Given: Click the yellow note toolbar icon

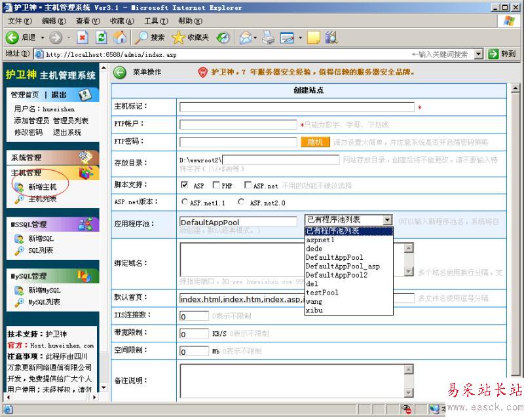Looking at the screenshot, I should tap(314, 37).
